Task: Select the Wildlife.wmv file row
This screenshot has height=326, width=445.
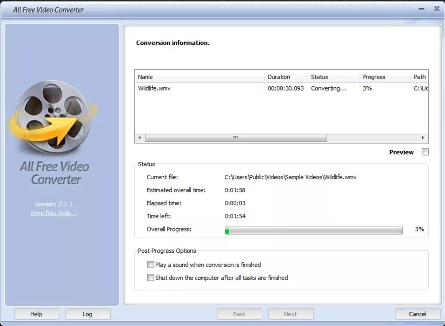Action: click(x=281, y=88)
